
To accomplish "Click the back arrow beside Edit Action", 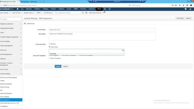I will click(x=25, y=24).
